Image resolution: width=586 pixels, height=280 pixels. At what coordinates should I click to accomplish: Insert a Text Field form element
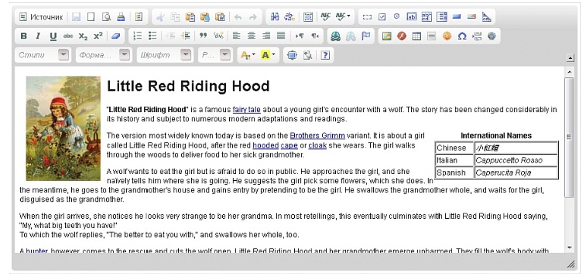tap(412, 17)
